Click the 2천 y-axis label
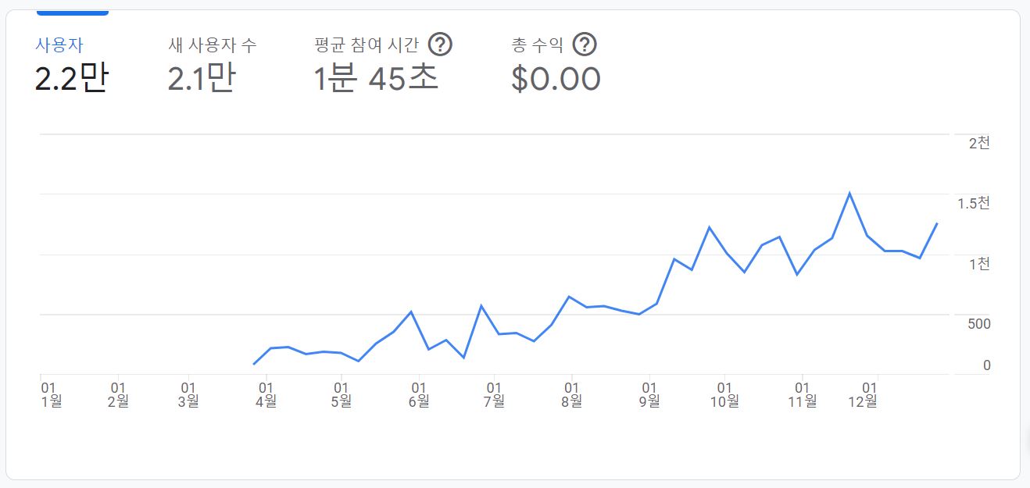The image size is (1030, 488). [978, 143]
